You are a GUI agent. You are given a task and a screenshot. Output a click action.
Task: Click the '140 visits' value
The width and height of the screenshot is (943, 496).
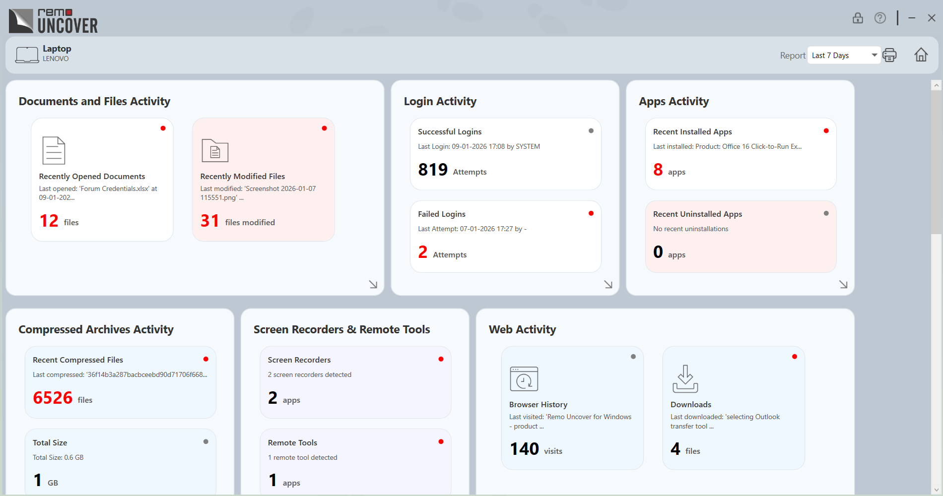[536, 449]
